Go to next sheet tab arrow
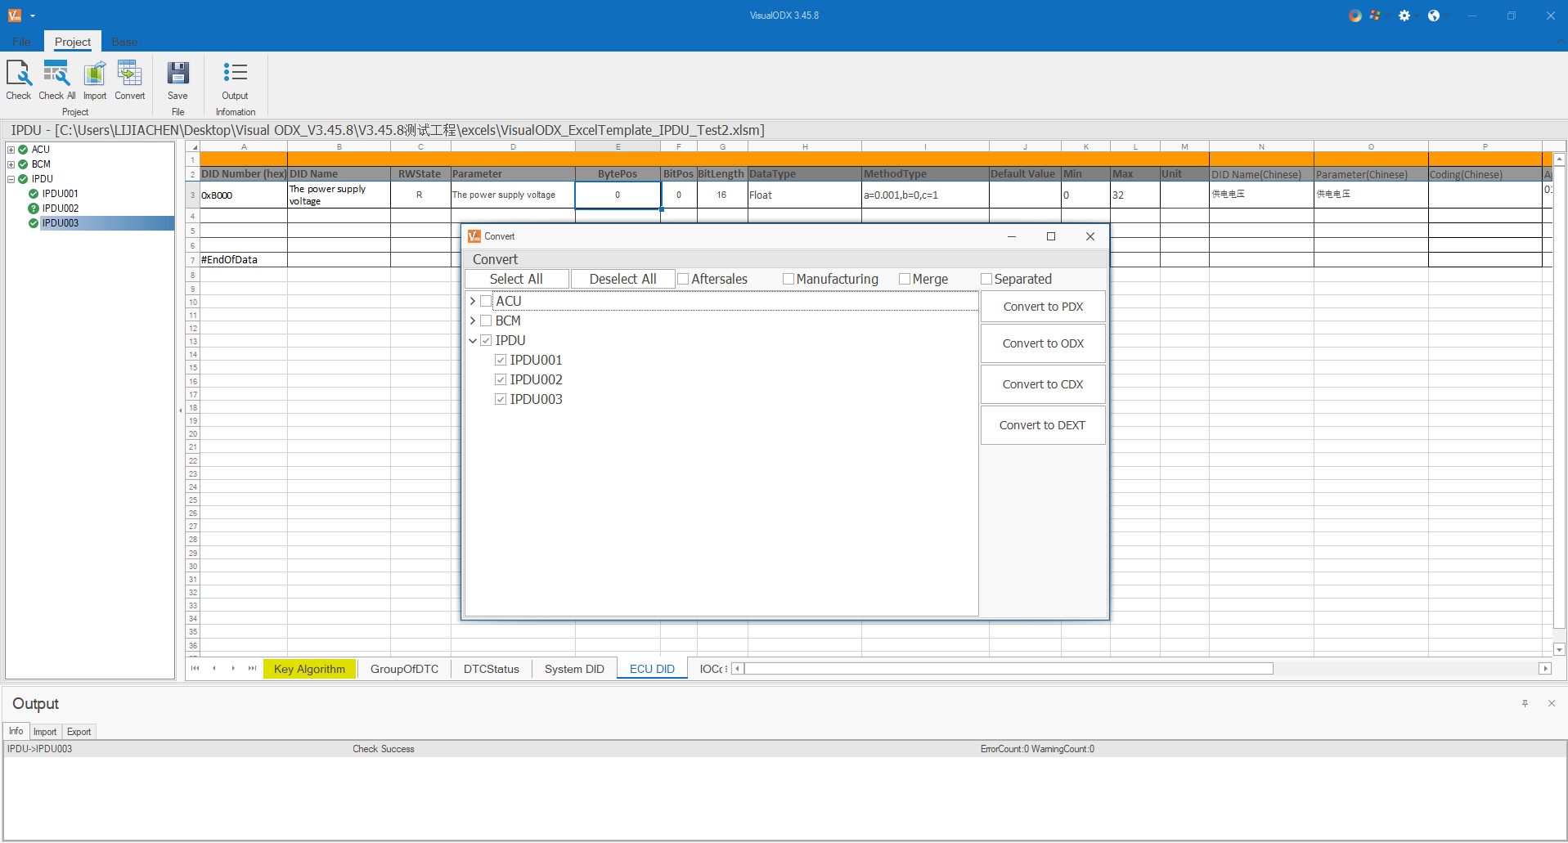 233,668
